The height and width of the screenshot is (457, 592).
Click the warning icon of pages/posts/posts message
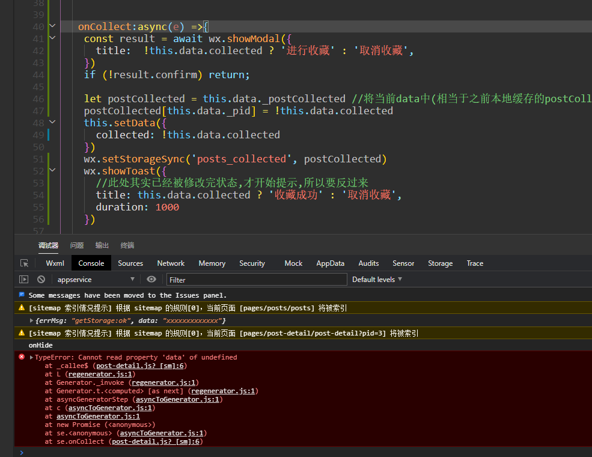(x=22, y=308)
